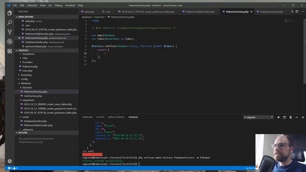
Task: Collapse the Open Editors section
Action: [x=47, y=17]
